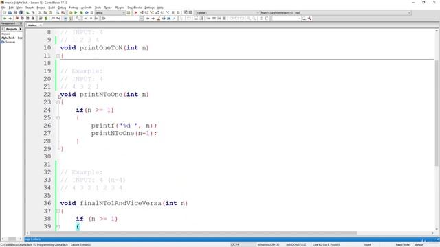This screenshot has width=440, height=247.
Task: Click the C/C++ language status bar entry
Action: click(x=235, y=245)
